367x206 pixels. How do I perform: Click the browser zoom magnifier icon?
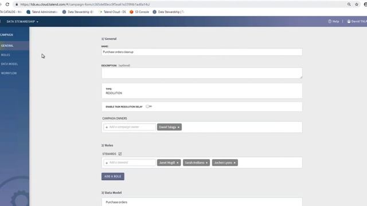(349, 5)
